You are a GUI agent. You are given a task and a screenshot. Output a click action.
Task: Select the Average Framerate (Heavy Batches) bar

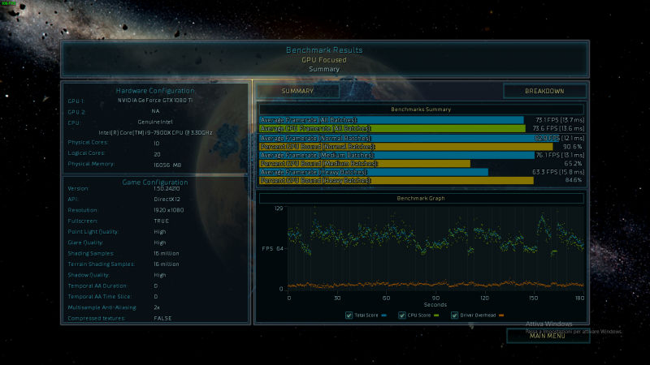click(373, 172)
